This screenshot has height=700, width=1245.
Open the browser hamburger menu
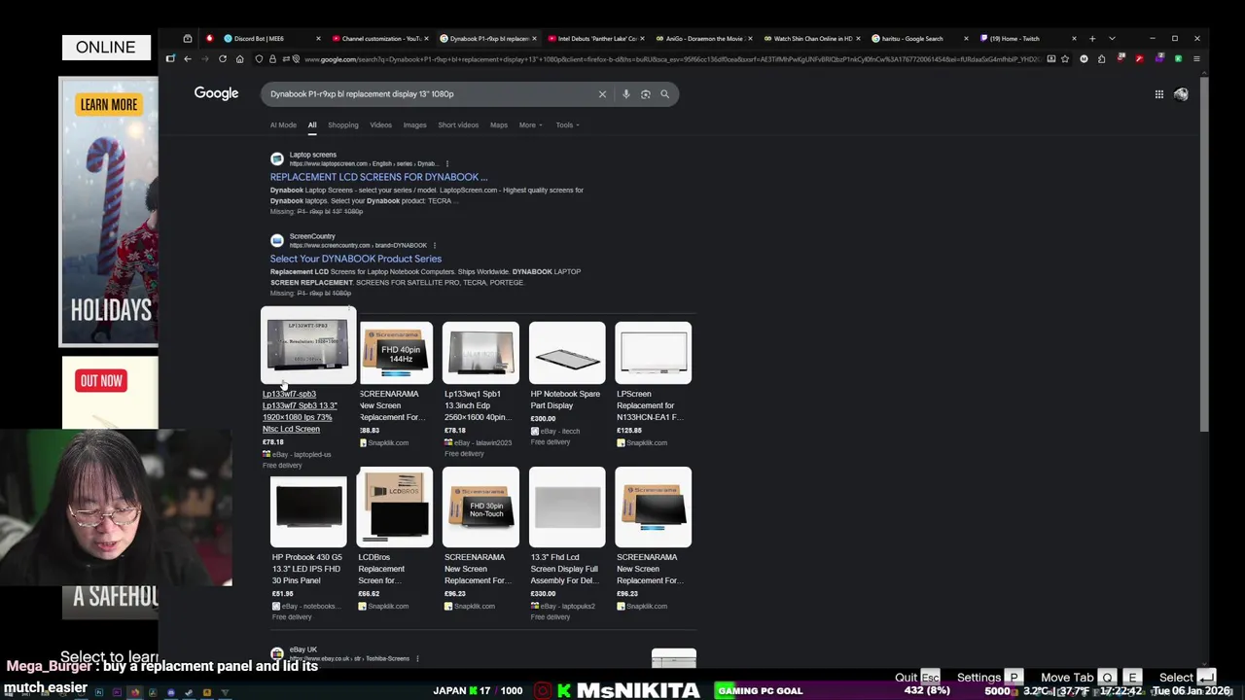(x=1196, y=59)
